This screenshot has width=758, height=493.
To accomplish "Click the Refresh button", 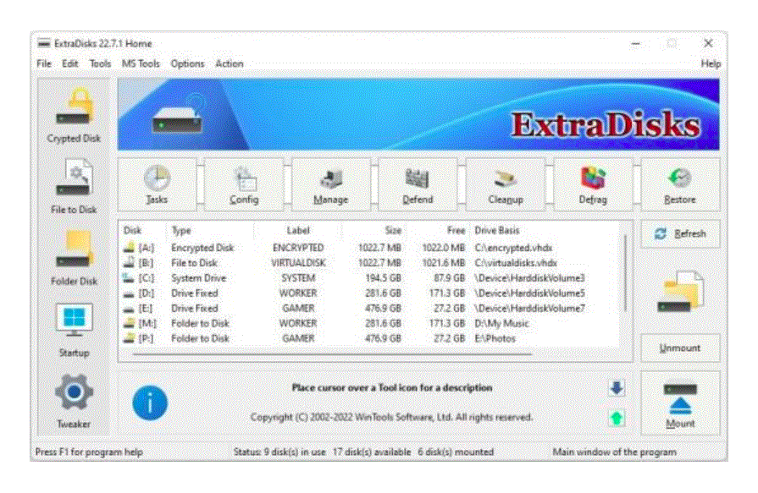I will click(x=680, y=233).
